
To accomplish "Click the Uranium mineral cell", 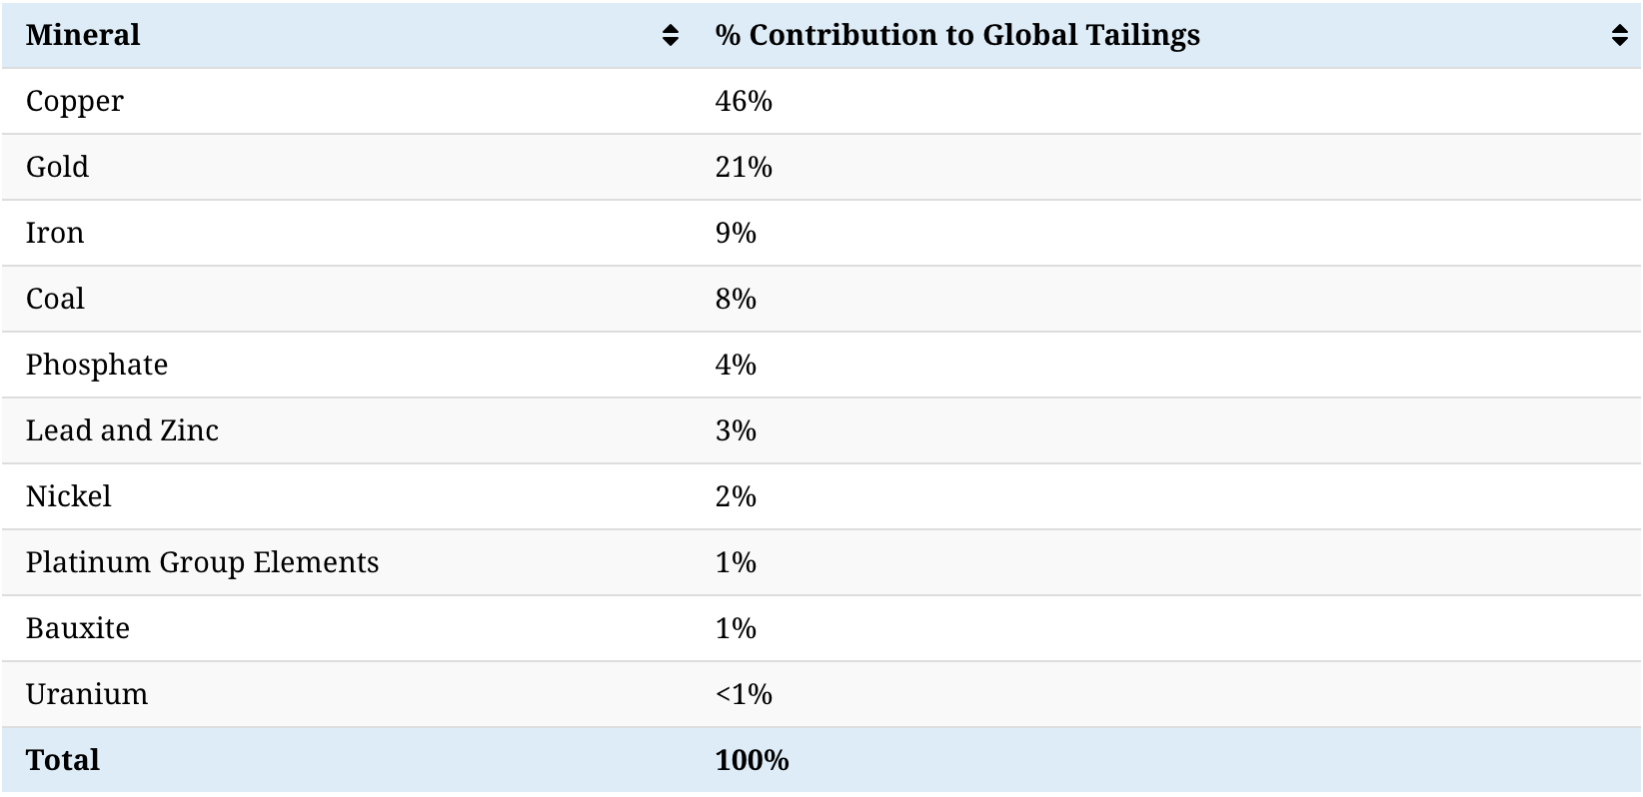I will tap(87, 694).
